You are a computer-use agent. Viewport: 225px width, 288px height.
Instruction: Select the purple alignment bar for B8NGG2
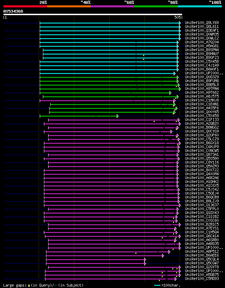tap(113, 128)
